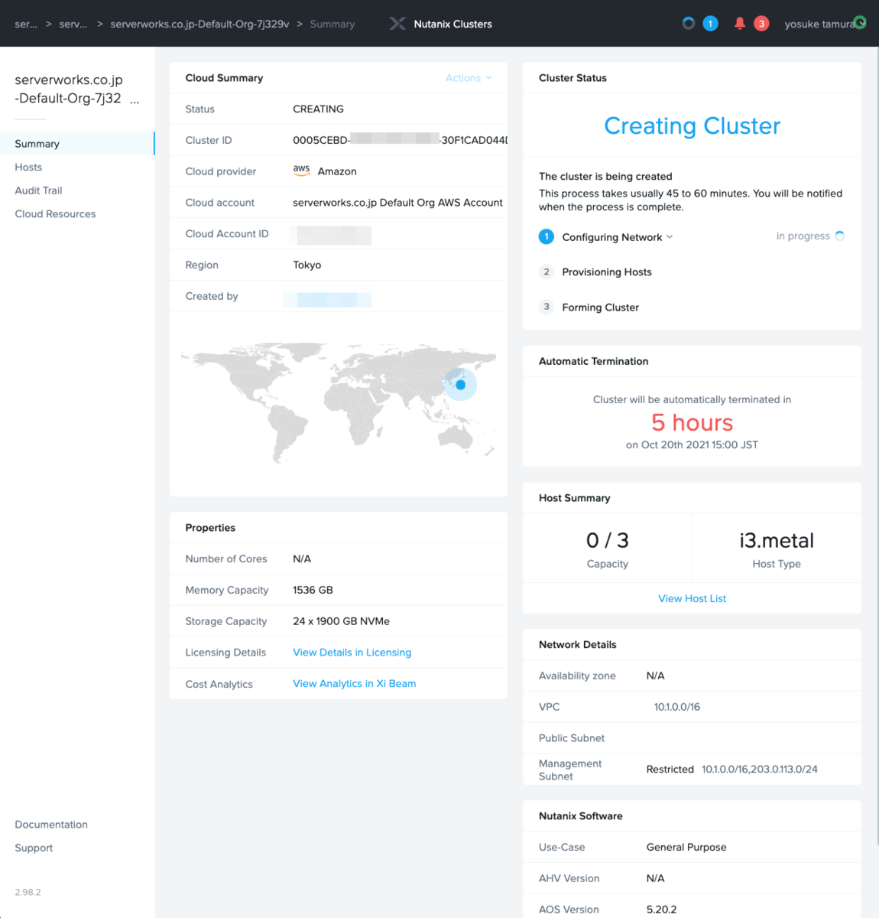The height and width of the screenshot is (918, 879).
Task: Click the AWS logo next to Amazon
Action: tap(302, 171)
